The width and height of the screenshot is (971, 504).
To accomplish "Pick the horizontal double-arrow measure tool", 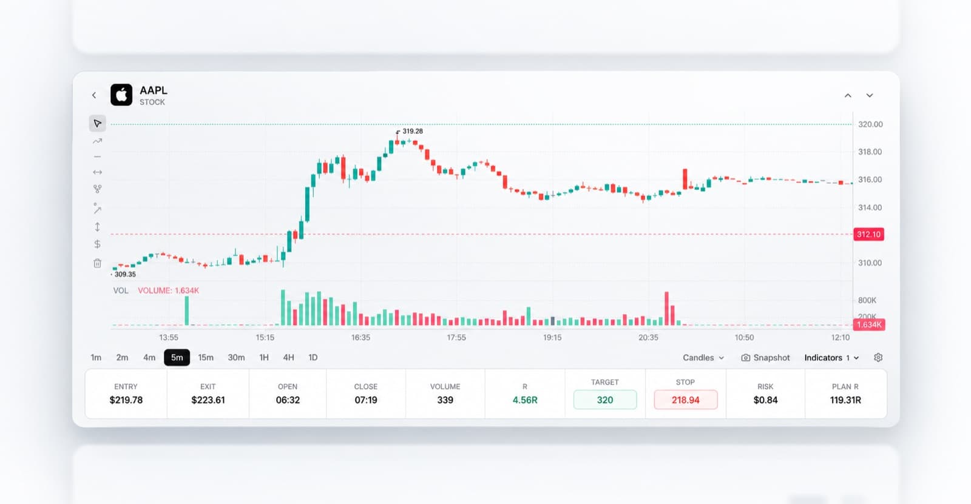I will click(97, 172).
